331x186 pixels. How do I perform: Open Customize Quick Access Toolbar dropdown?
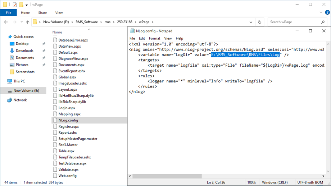click(27, 5)
